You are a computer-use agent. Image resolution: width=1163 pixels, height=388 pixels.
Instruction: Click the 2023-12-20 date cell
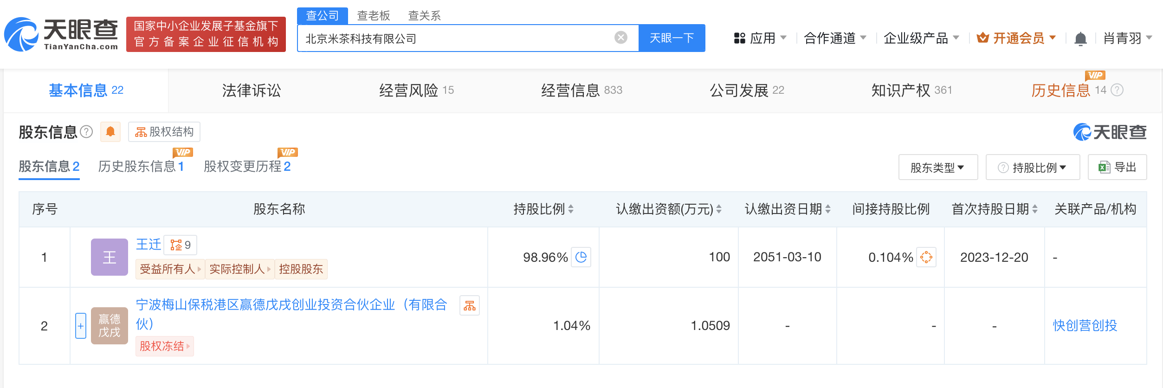coord(994,257)
